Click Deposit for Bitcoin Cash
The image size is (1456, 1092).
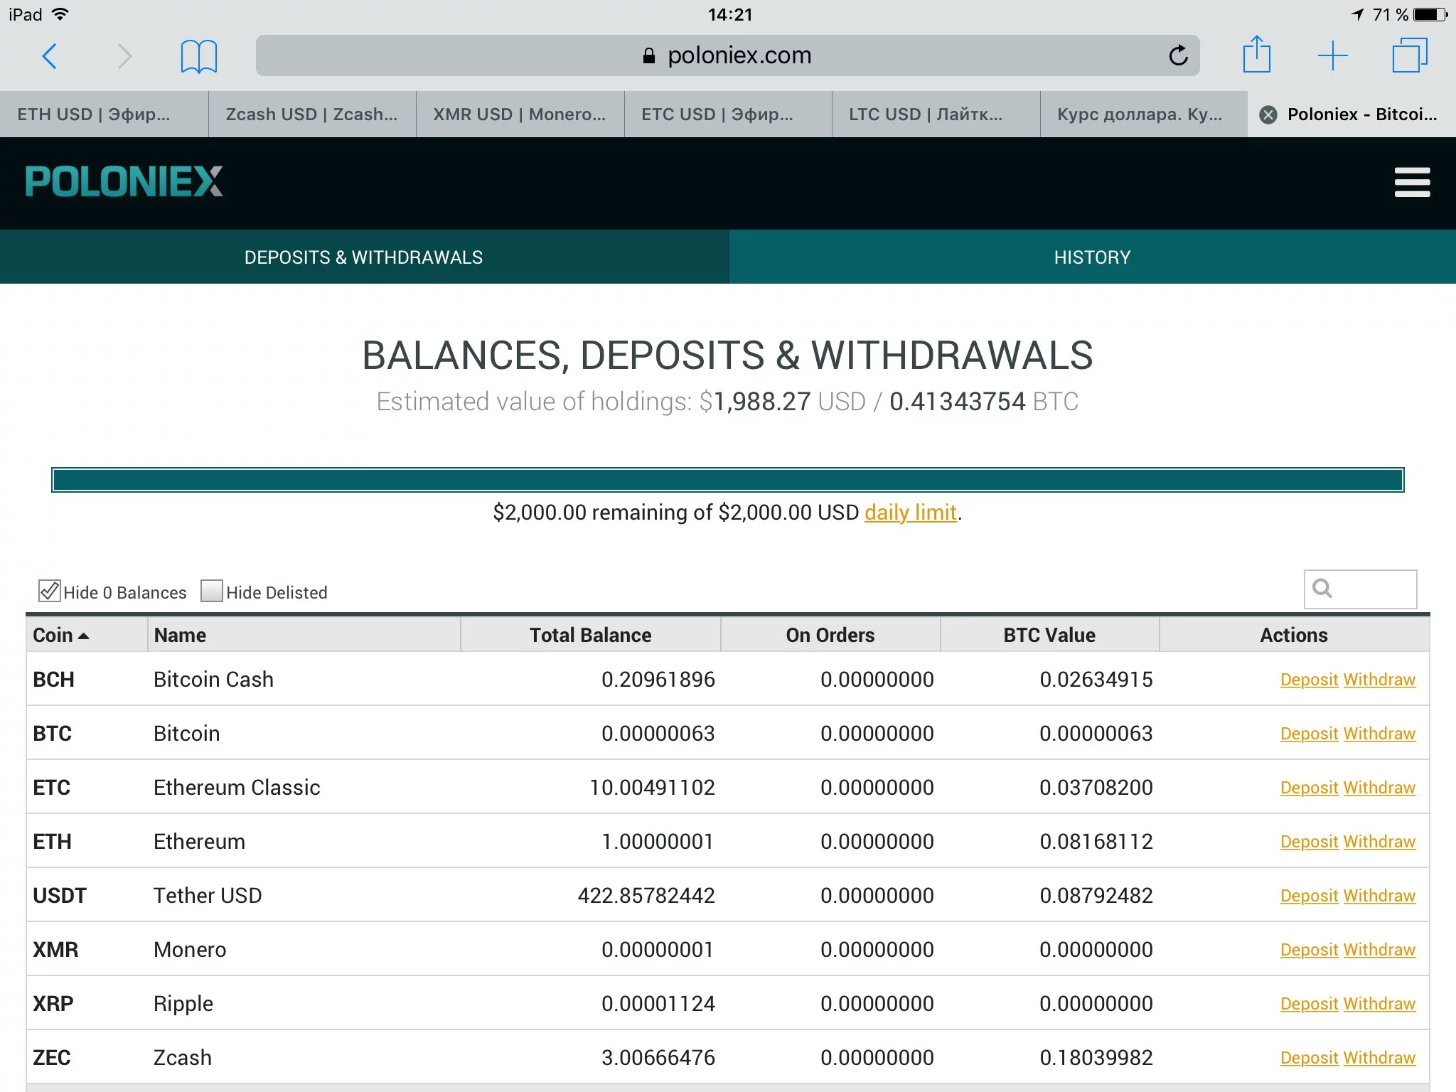[1309, 680]
